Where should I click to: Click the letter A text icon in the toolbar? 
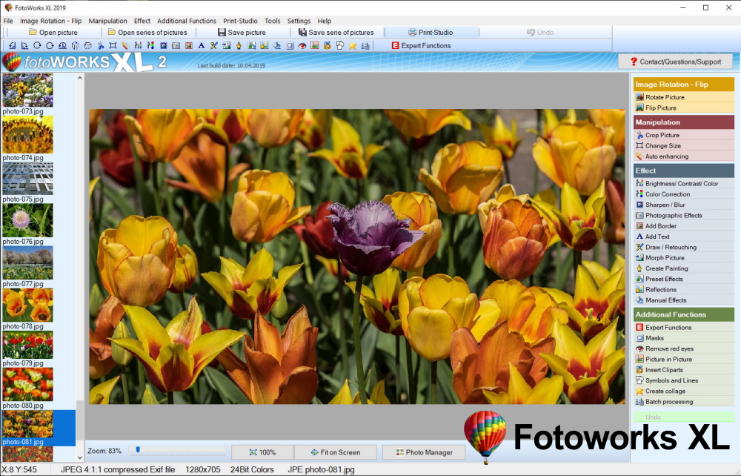(201, 46)
